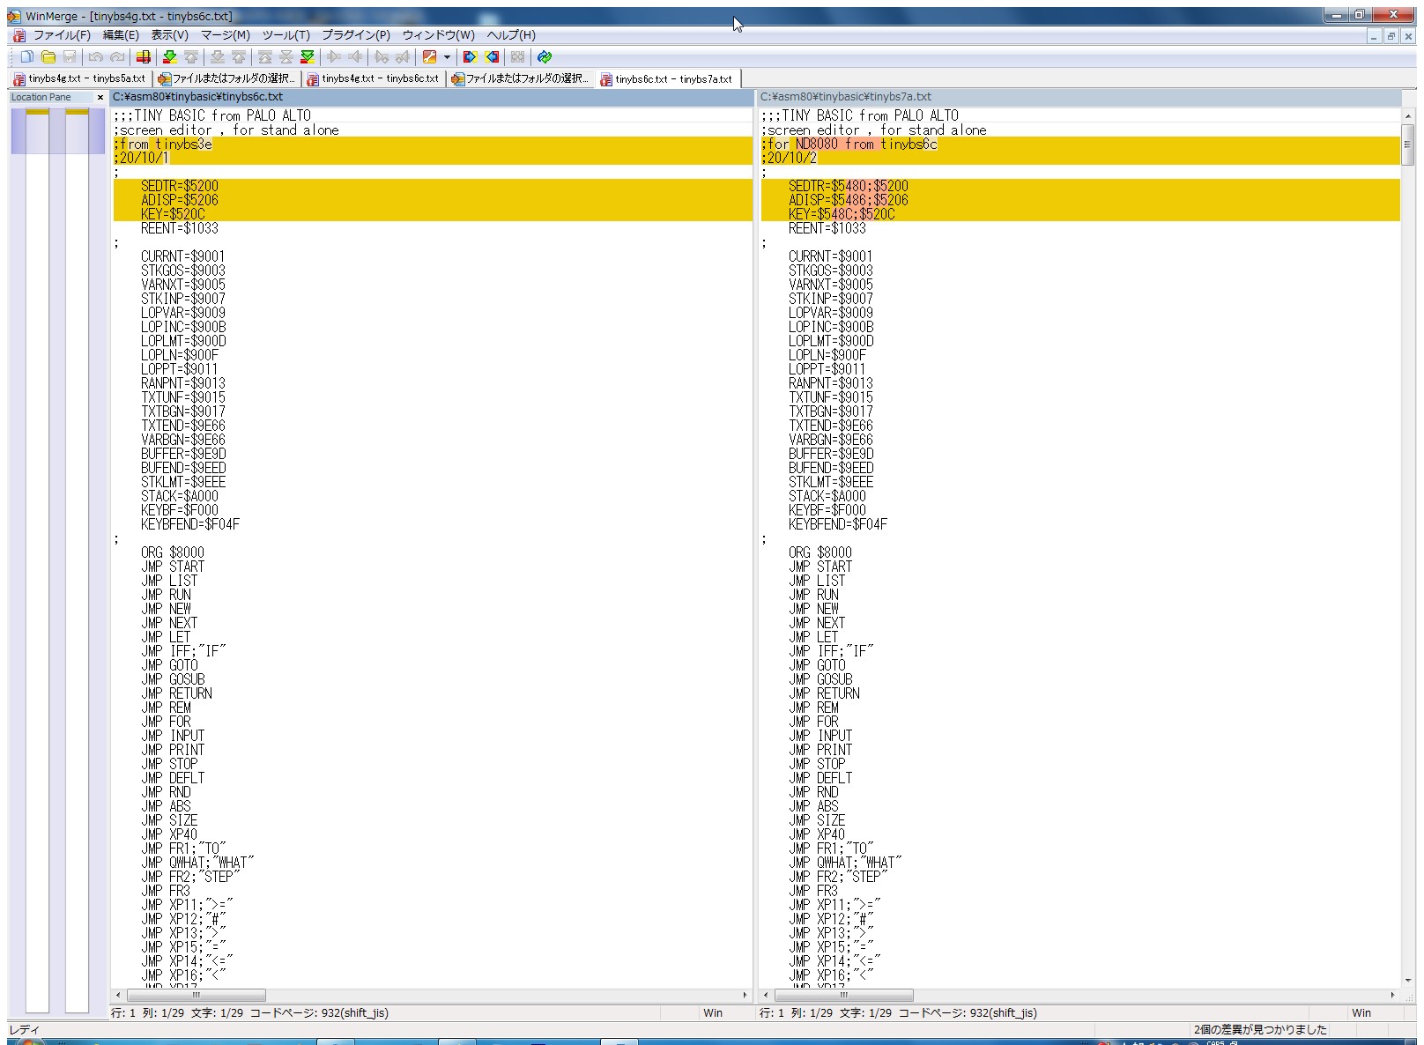Open the ウィンドウ(W) menu
This screenshot has height=1045, width=1424.
coord(439,35)
